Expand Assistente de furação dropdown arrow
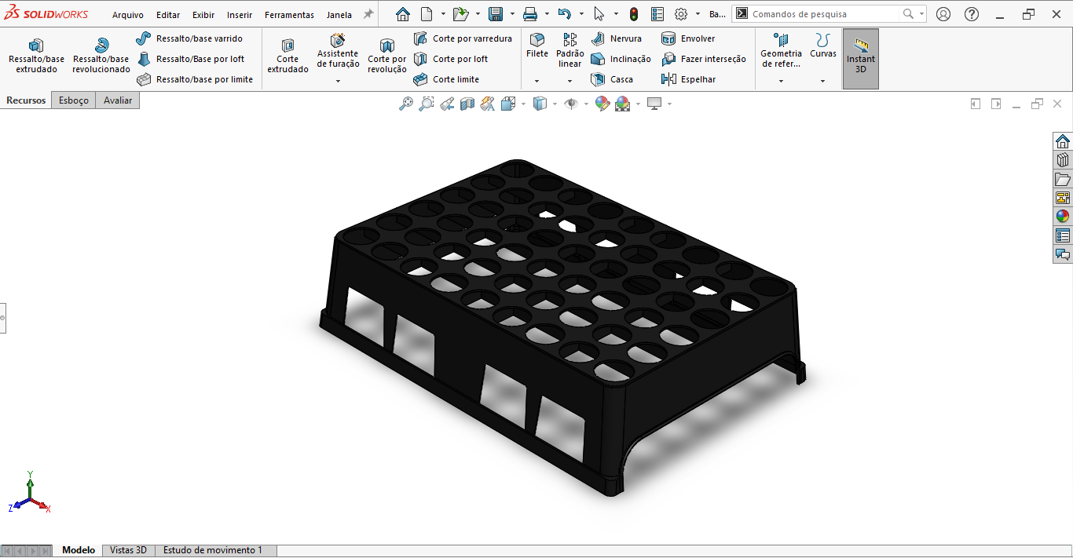This screenshot has width=1073, height=558. pos(338,81)
